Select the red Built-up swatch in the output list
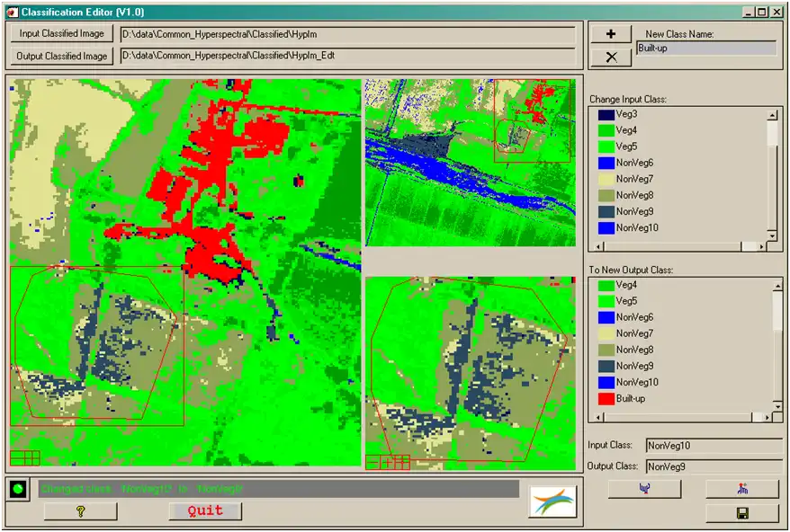 click(x=606, y=399)
